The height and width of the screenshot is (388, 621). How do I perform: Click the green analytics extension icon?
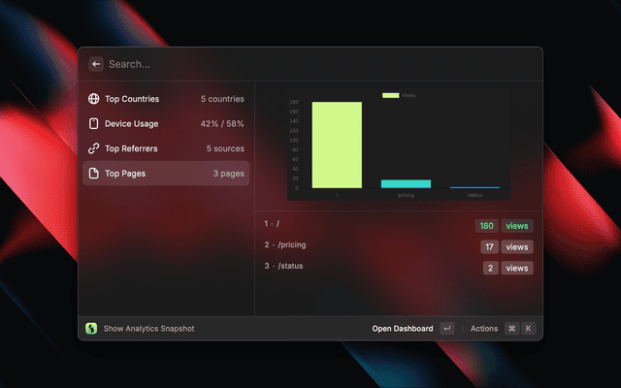[x=91, y=329]
